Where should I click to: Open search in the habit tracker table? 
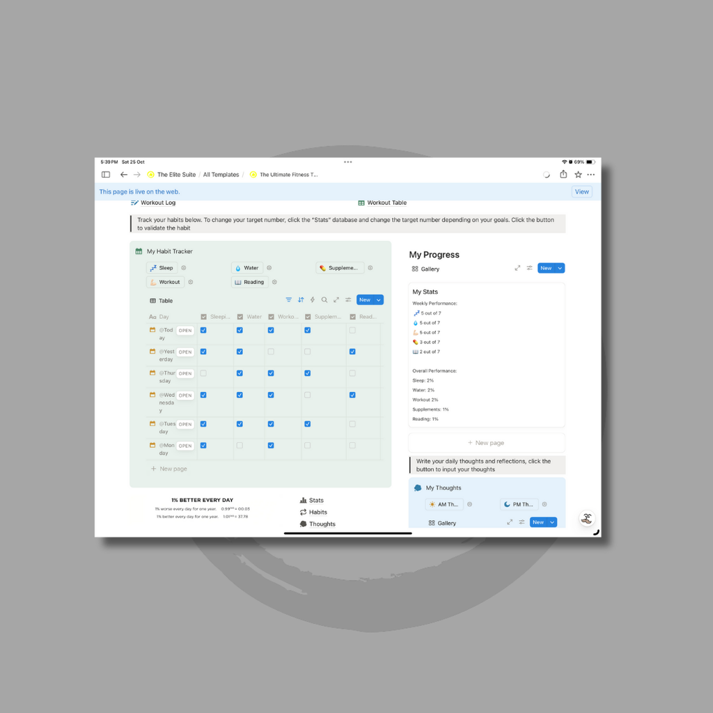pos(324,300)
